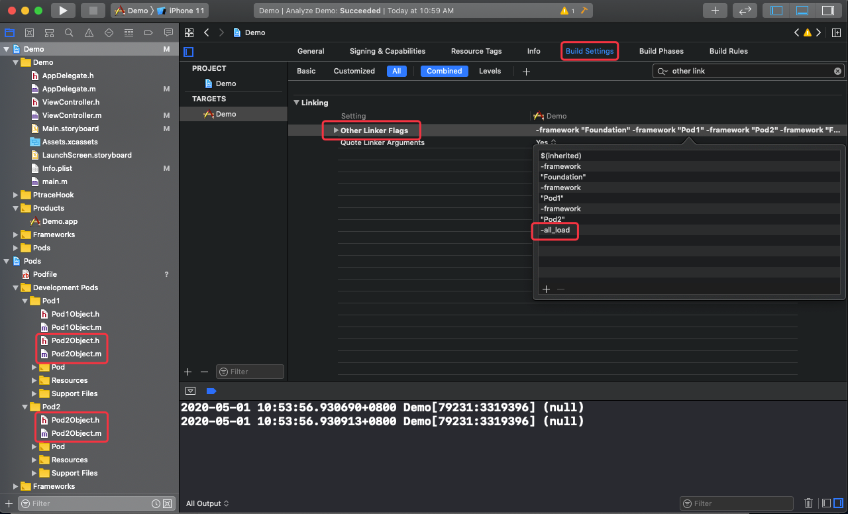The height and width of the screenshot is (514, 848).
Task: Switch to Levels view
Action: click(490, 71)
